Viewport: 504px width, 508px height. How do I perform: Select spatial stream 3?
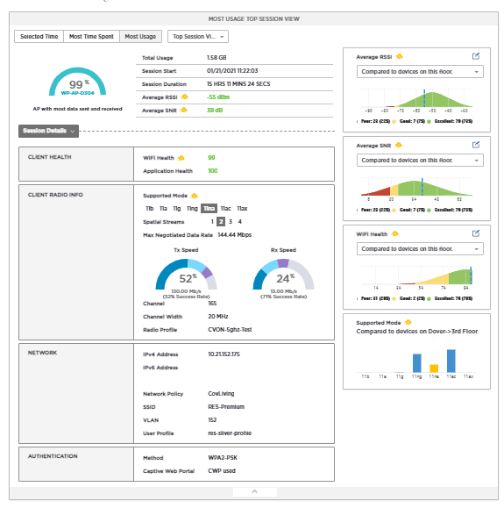(x=231, y=222)
